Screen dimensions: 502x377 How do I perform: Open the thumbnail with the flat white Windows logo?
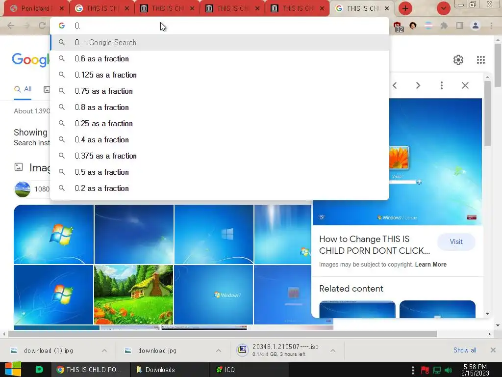tap(214, 234)
